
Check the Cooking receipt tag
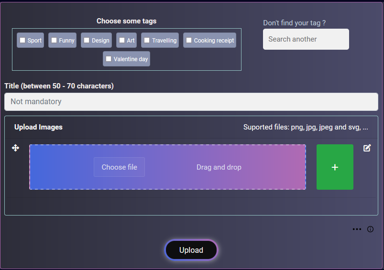(189, 40)
